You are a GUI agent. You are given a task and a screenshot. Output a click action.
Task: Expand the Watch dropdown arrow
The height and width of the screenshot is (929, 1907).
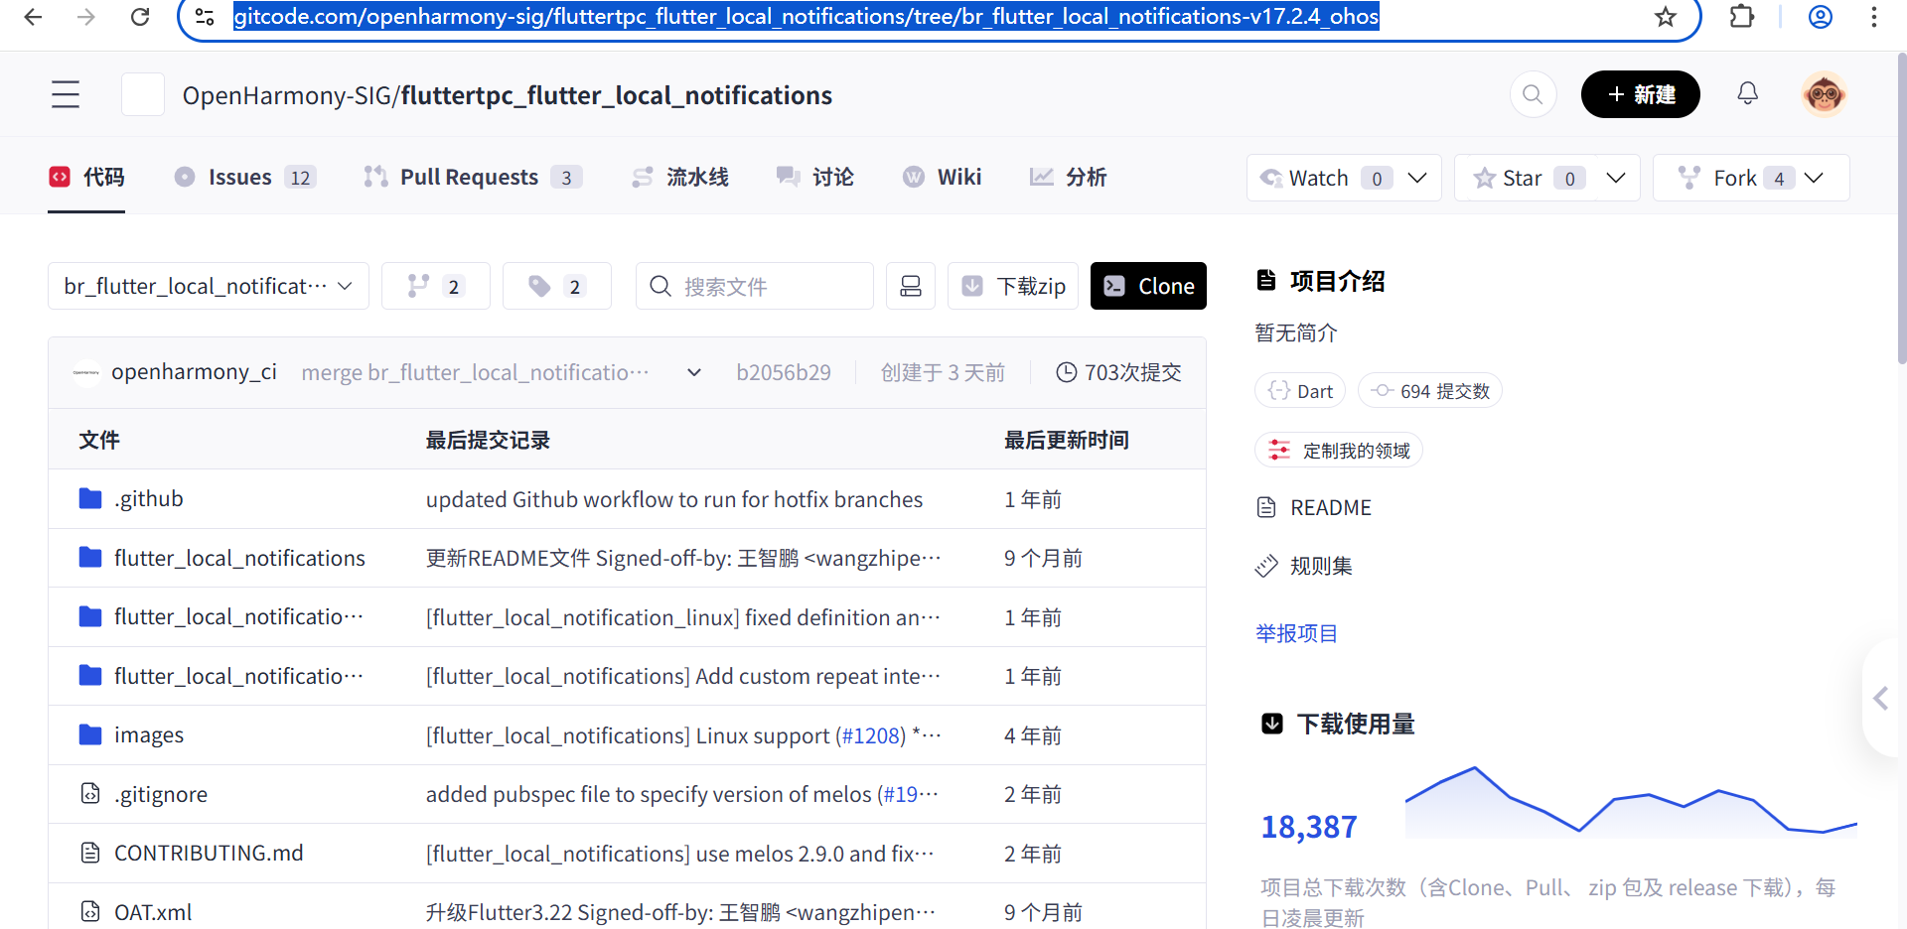[1417, 178]
